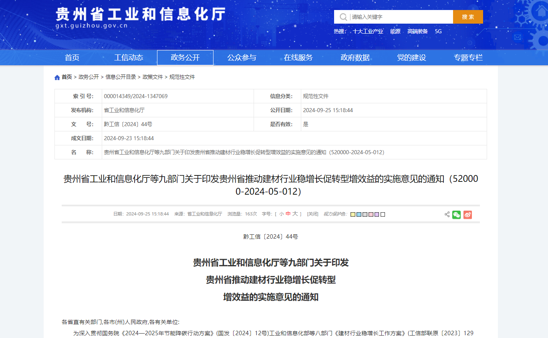Click the [关闭] link to close page

tap(312, 214)
